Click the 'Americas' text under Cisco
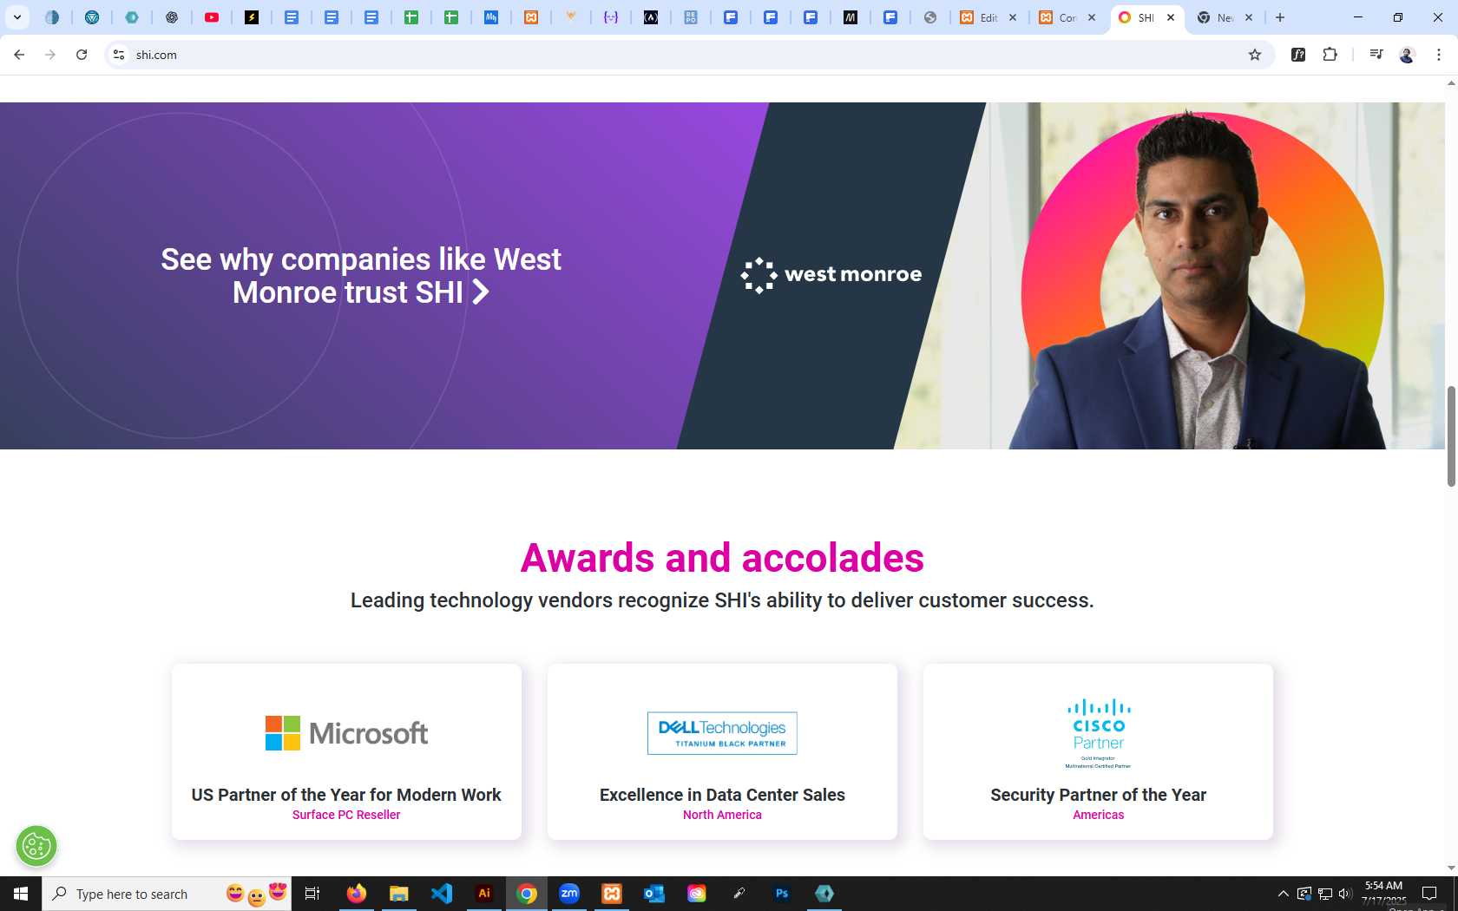The width and height of the screenshot is (1458, 911). pos(1098,815)
